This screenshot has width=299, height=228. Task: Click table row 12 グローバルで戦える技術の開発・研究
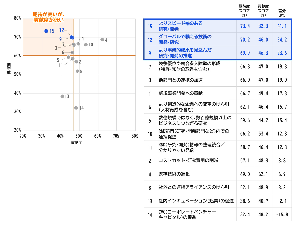pos(218,40)
